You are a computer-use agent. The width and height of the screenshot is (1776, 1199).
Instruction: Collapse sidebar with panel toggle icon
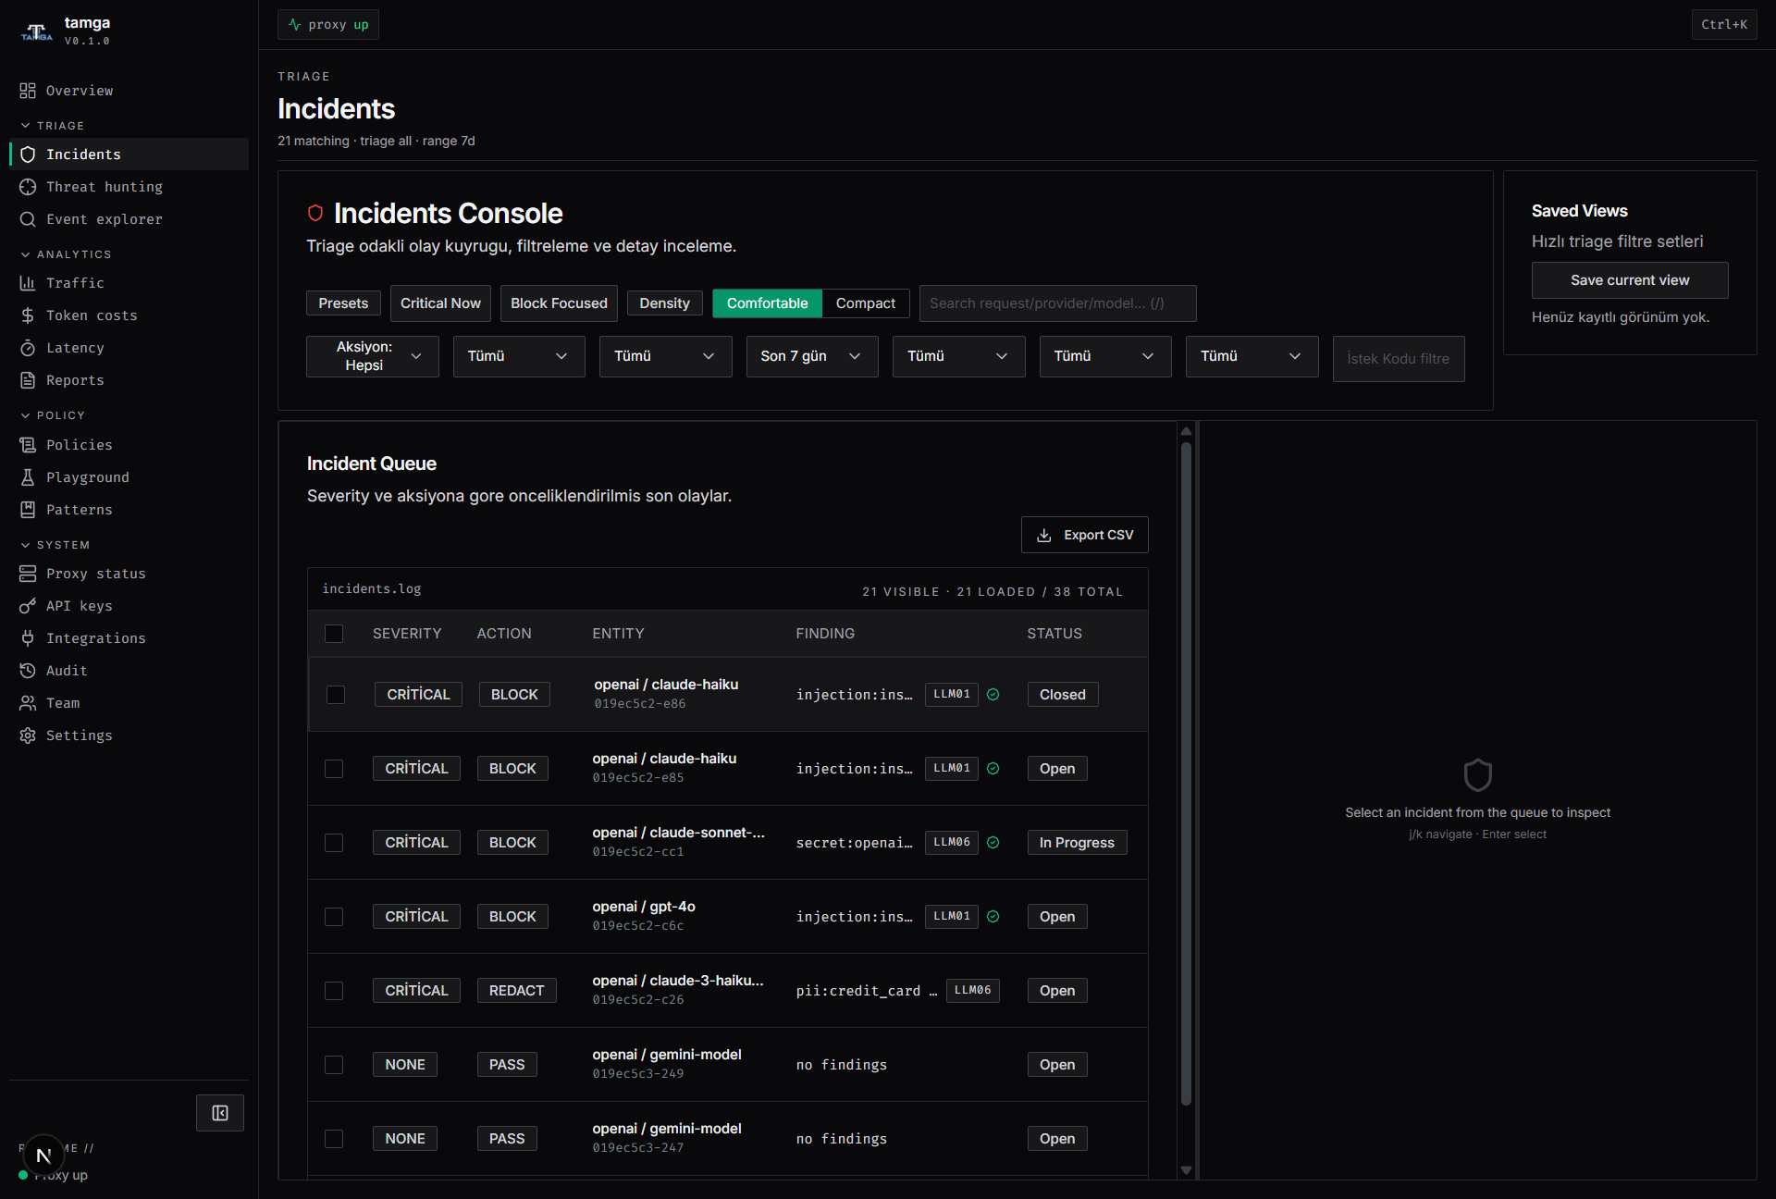pos(220,1113)
